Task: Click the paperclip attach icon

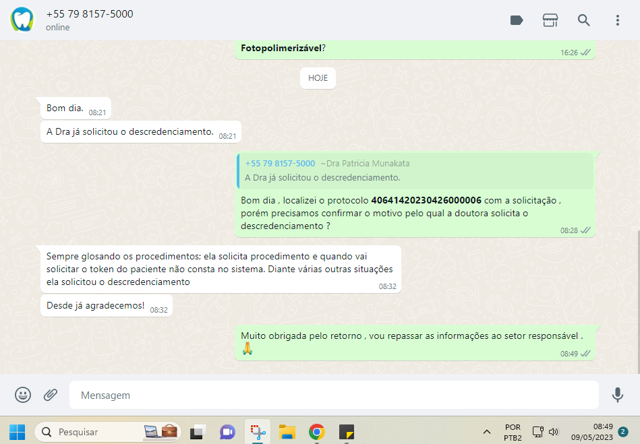Action: [x=51, y=395]
